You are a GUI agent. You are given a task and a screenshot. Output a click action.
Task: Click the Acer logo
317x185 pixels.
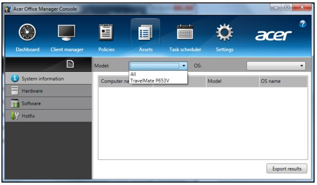273,35
